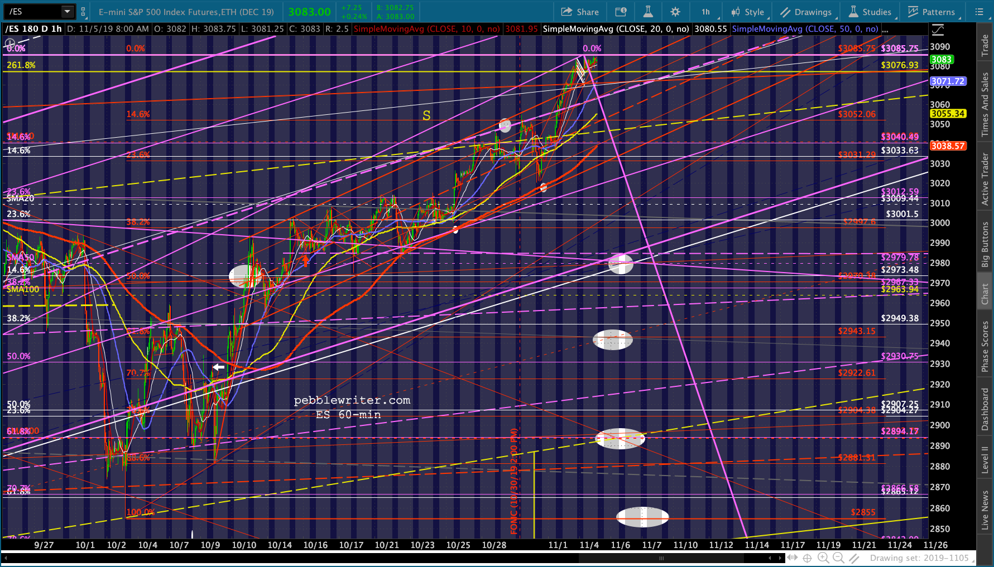Click the drawing tool slash icon

pyautogui.click(x=854, y=558)
